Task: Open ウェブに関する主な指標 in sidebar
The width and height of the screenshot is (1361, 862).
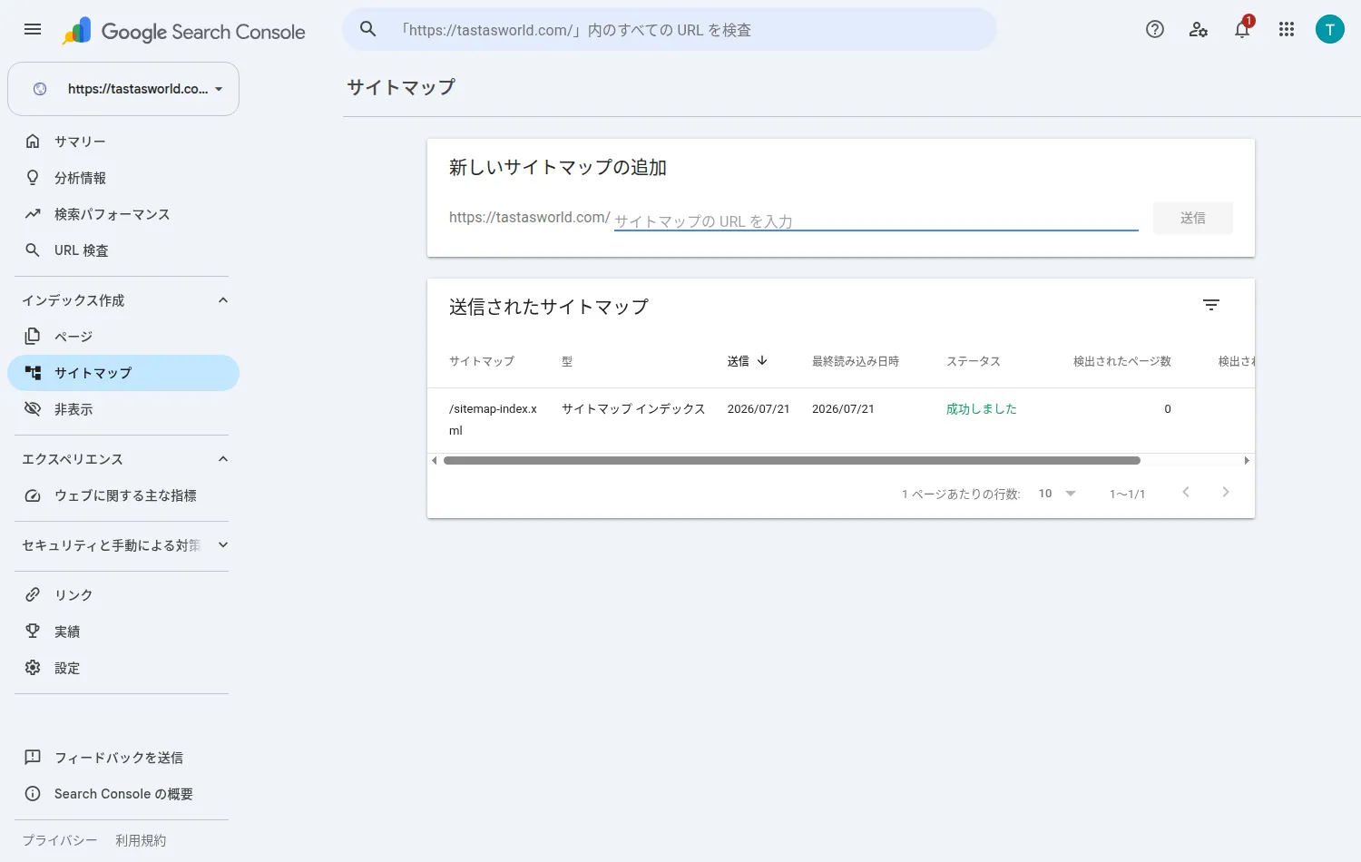Action: point(123,495)
